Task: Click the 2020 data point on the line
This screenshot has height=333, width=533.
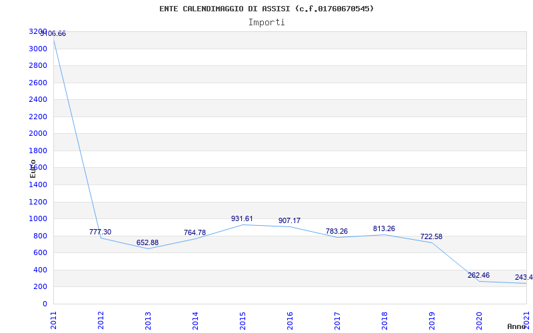Action: click(479, 281)
